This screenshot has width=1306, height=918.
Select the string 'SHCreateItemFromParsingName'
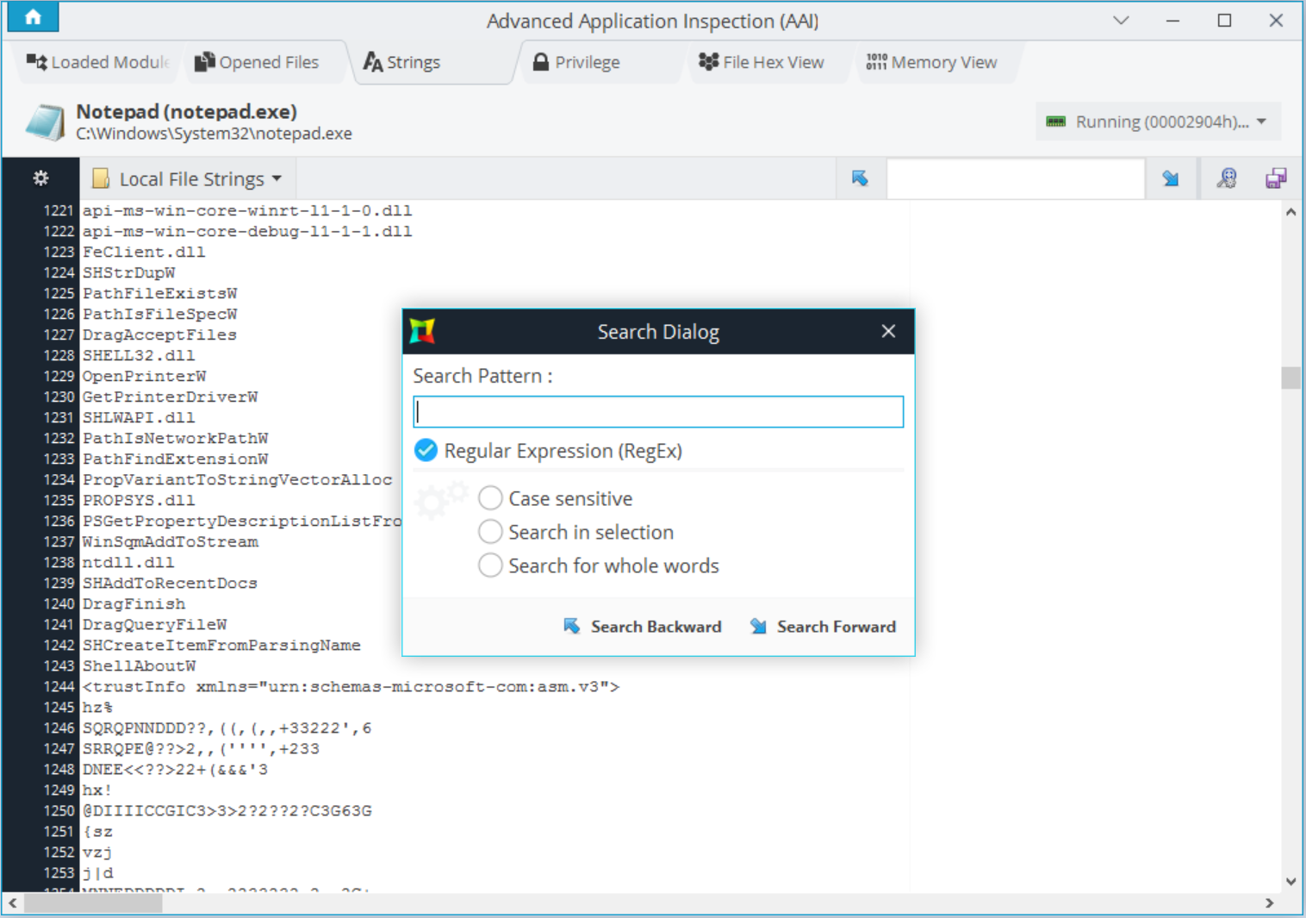[x=221, y=645]
